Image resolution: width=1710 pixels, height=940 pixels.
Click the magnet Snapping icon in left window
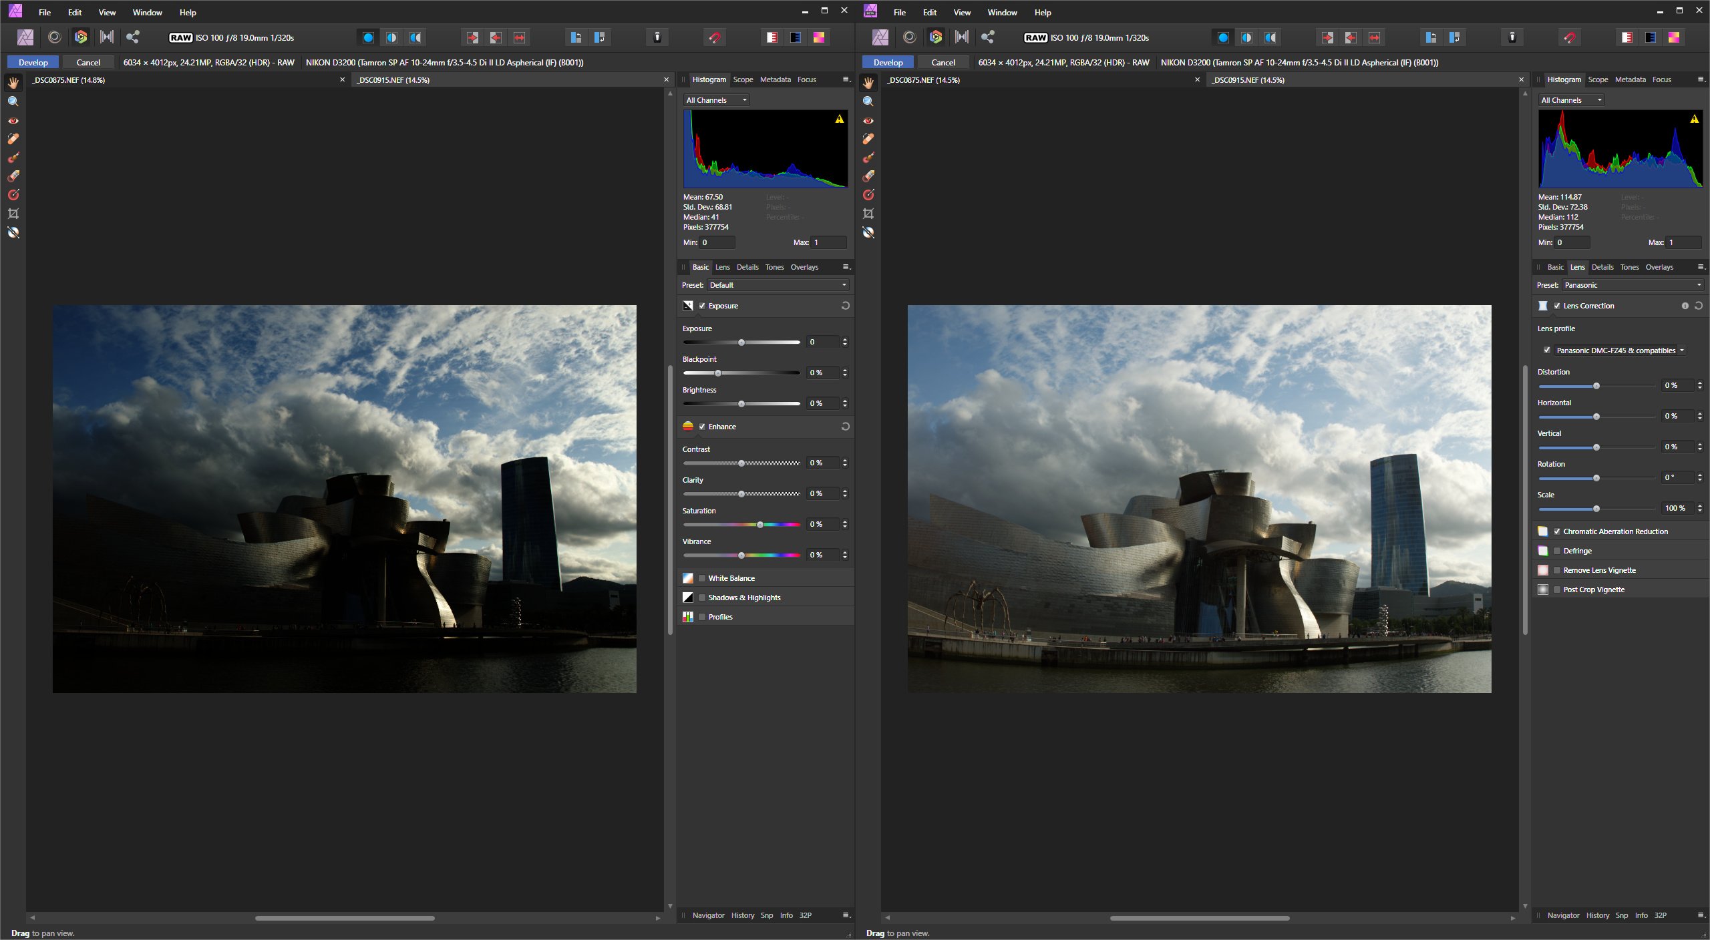coord(715,37)
